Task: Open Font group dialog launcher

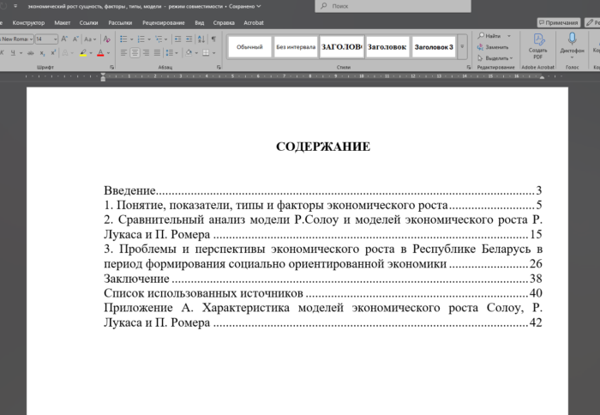Action: tap(111, 67)
